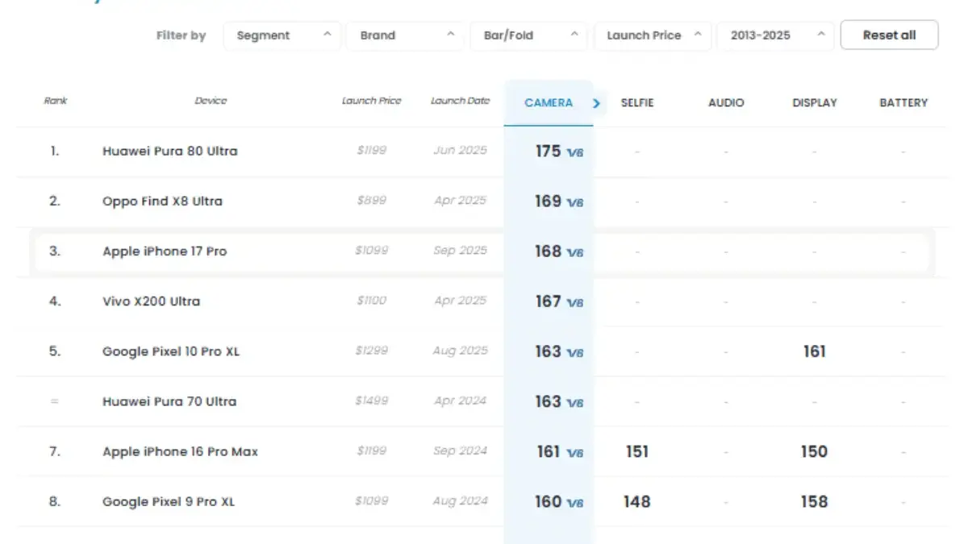Image resolution: width=968 pixels, height=544 pixels.
Task: Select the DISPLAY ranking tab
Action: click(x=815, y=103)
